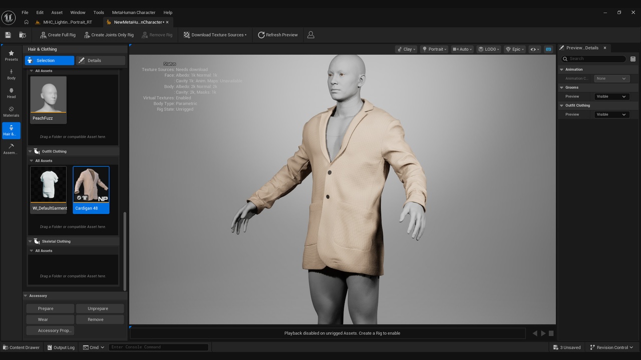641x360 pixels.
Task: Click Refresh Preview
Action: click(x=278, y=35)
